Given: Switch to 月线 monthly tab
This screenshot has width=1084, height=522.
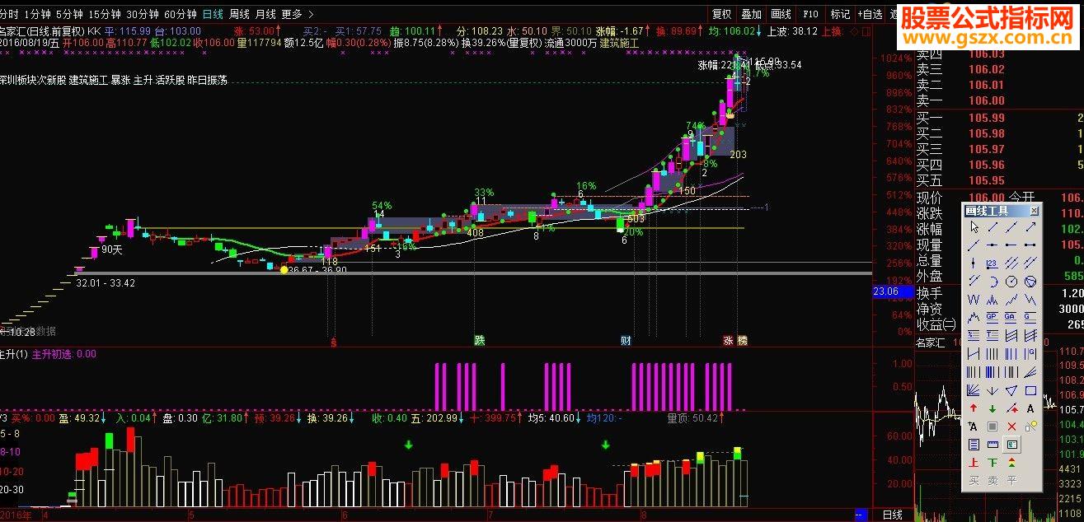Looking at the screenshot, I should point(265,14).
